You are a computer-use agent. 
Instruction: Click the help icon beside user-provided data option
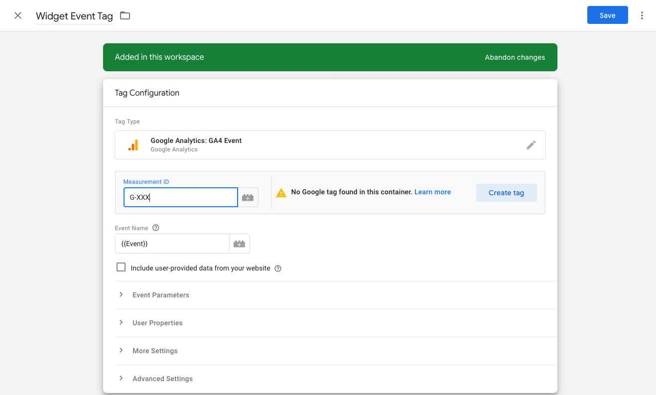coord(277,268)
